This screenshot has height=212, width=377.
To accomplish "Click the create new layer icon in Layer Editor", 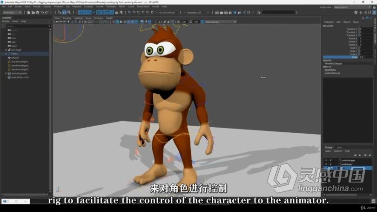I will click(370, 156).
